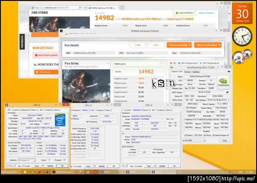Switch to SPD tab in left CPU-Z
Image resolution: width=257 pixels, height=183 pixels.
click(41, 110)
